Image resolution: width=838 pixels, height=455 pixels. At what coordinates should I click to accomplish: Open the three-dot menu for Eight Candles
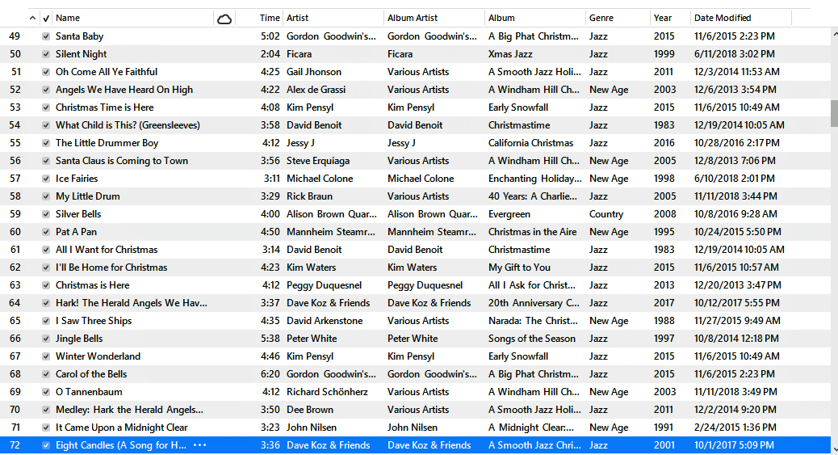(199, 445)
